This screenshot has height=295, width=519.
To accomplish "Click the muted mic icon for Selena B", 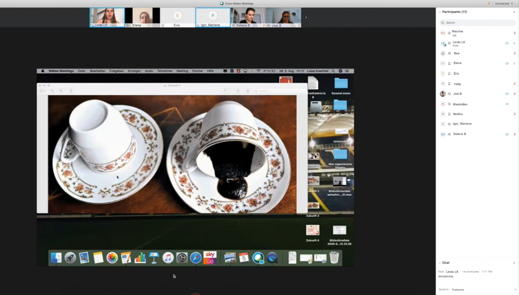I will (514, 134).
